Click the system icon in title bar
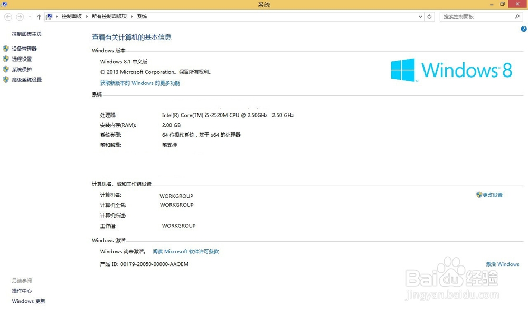The width and height of the screenshot is (528, 313). coord(4,4)
